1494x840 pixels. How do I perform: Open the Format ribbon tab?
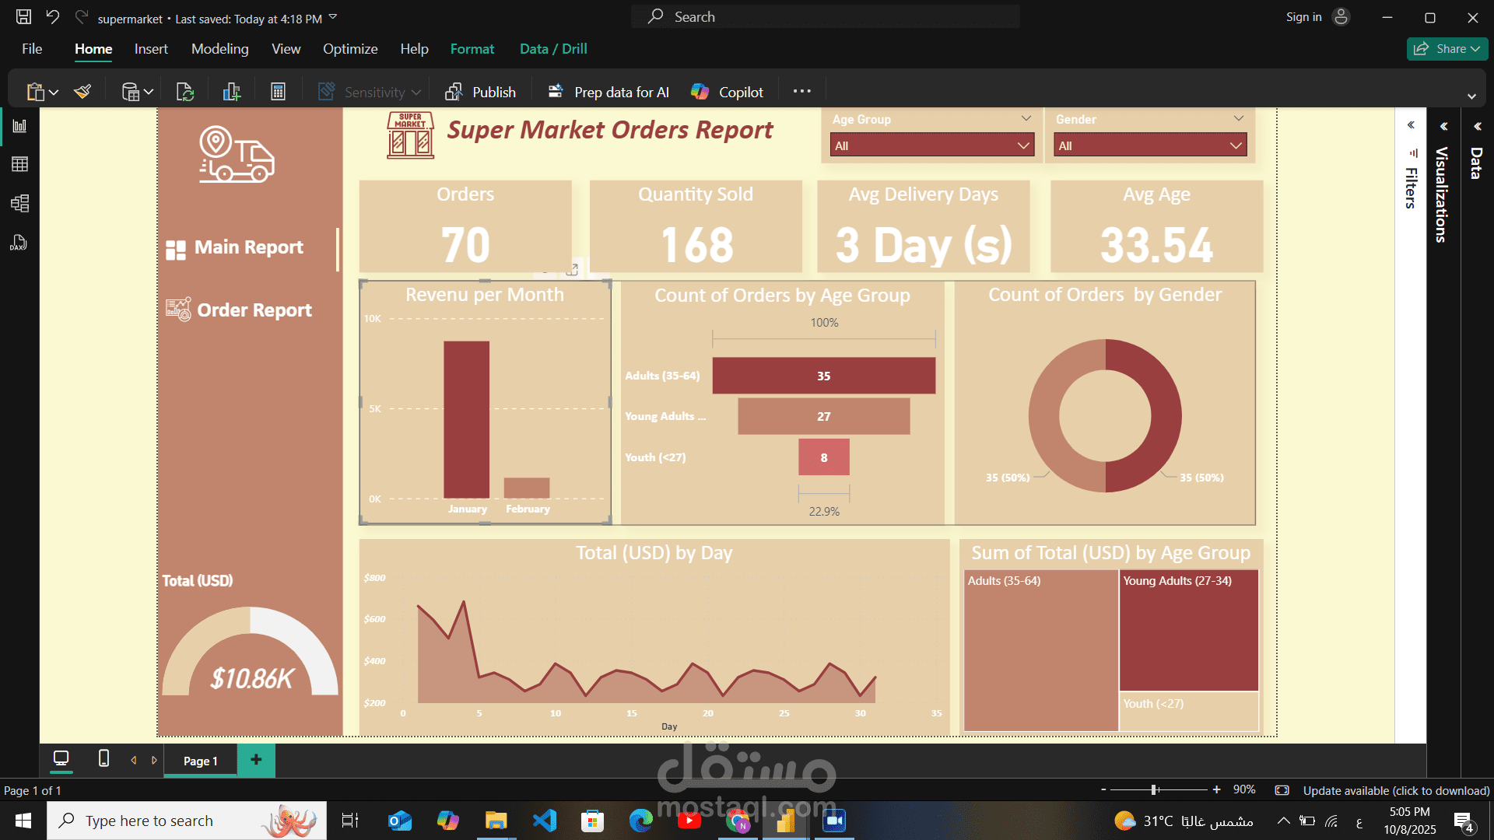472,49
